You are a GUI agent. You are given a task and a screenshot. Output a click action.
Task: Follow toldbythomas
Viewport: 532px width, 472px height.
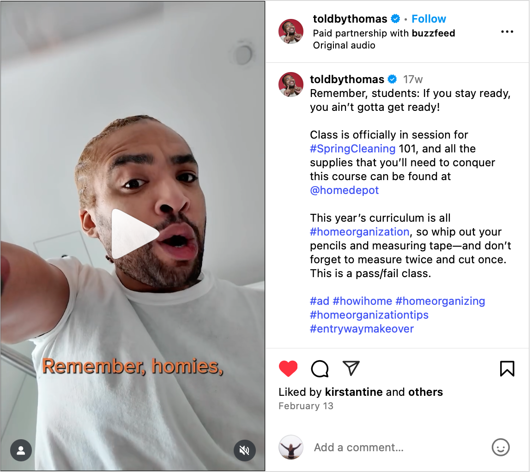click(429, 19)
